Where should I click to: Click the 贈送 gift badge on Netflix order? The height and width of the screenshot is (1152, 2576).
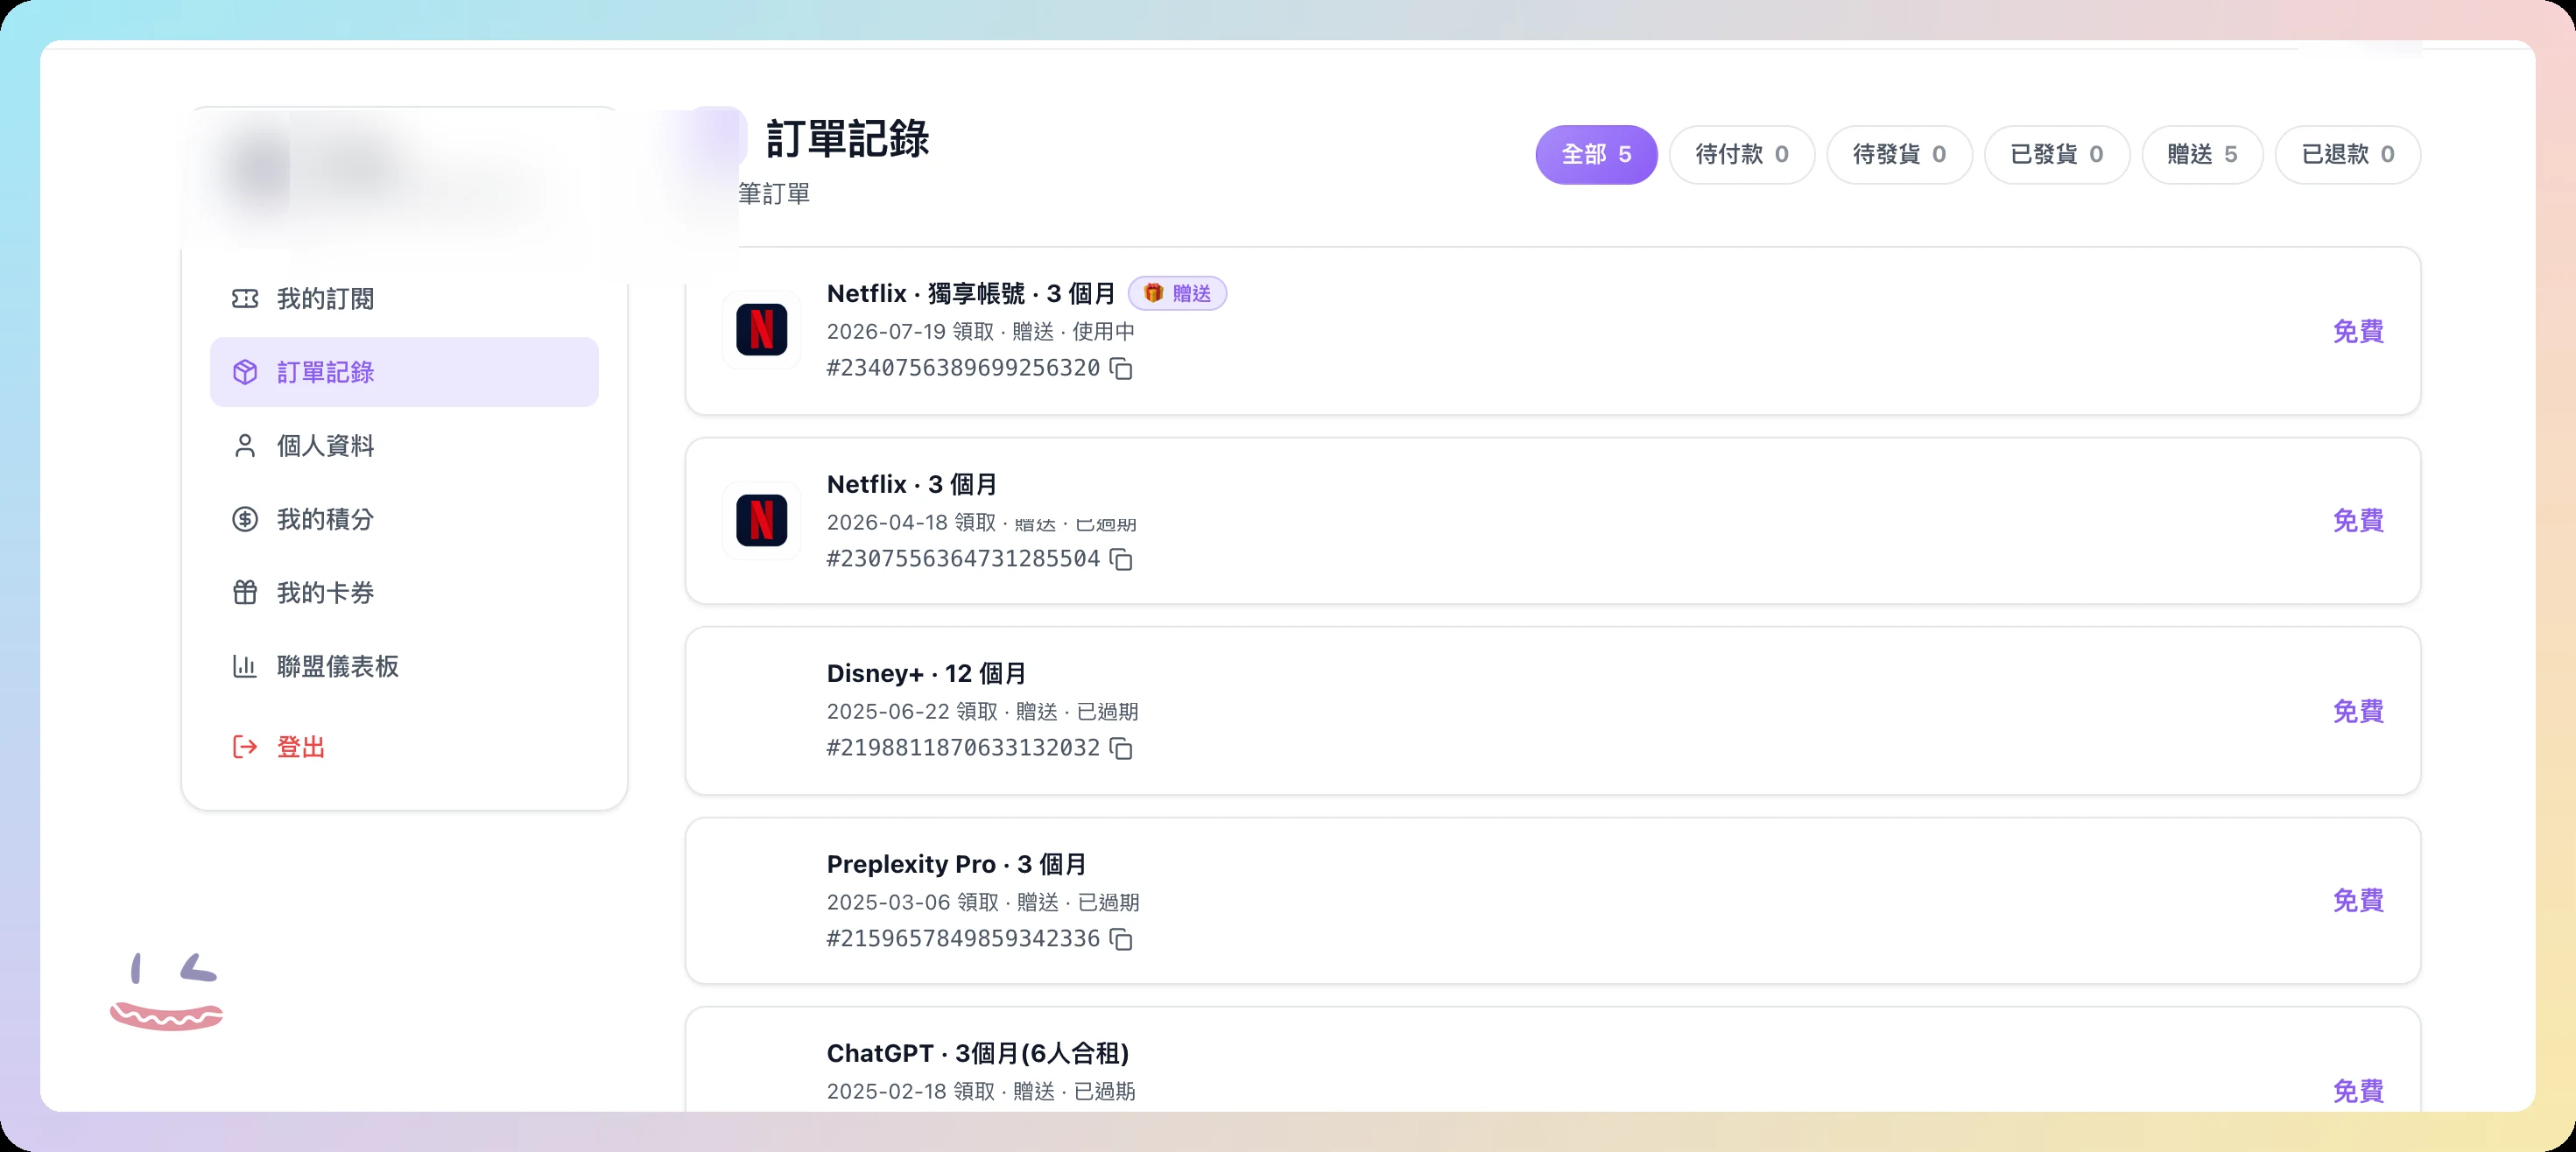pos(1177,293)
